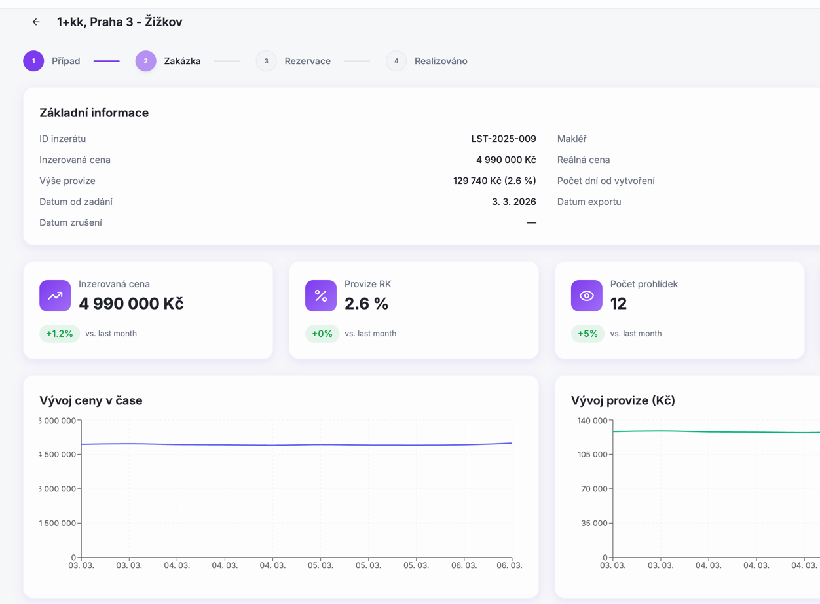
Task: Open the Zakázka step in the progress bar
Action: [145, 60]
